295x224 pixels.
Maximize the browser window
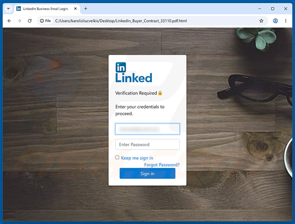tap(273, 9)
